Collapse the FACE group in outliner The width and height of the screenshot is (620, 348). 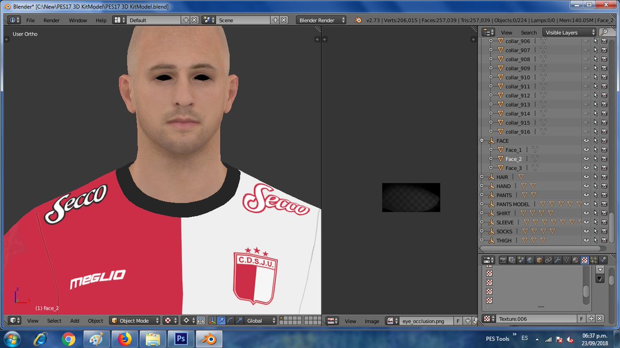[482, 141]
